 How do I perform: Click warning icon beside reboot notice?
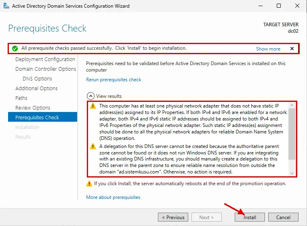(89, 184)
